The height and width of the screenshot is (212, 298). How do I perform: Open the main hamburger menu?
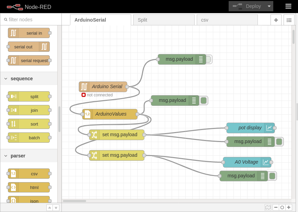click(x=288, y=6)
